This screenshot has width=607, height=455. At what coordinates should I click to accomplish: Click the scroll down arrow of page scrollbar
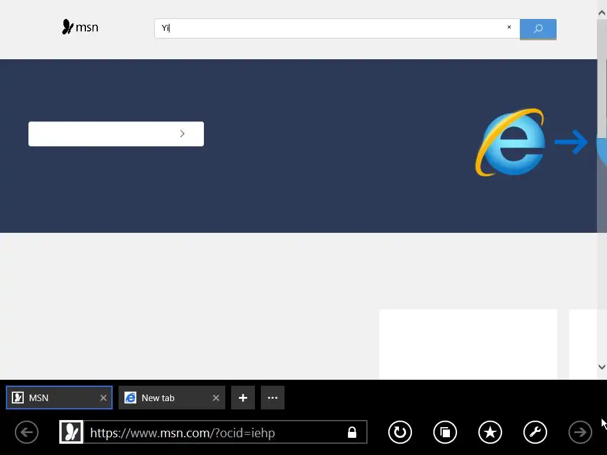[602, 366]
